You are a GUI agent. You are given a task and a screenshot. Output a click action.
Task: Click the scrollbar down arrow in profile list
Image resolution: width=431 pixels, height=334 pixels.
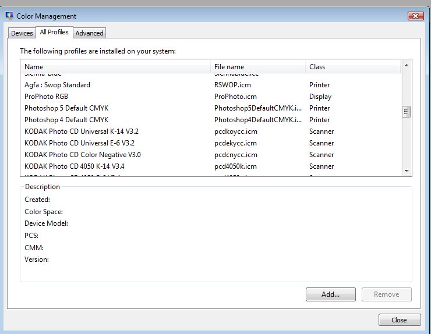click(x=407, y=171)
